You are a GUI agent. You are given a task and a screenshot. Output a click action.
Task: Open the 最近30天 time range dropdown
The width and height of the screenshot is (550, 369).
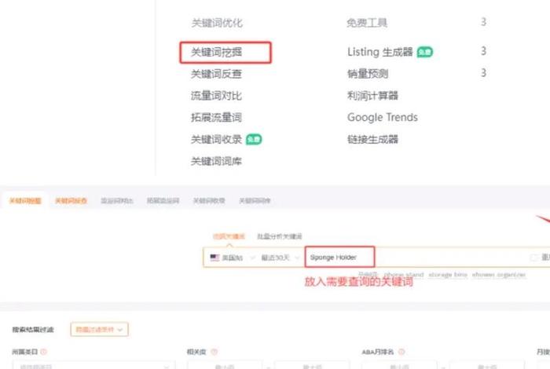pyautogui.click(x=280, y=258)
